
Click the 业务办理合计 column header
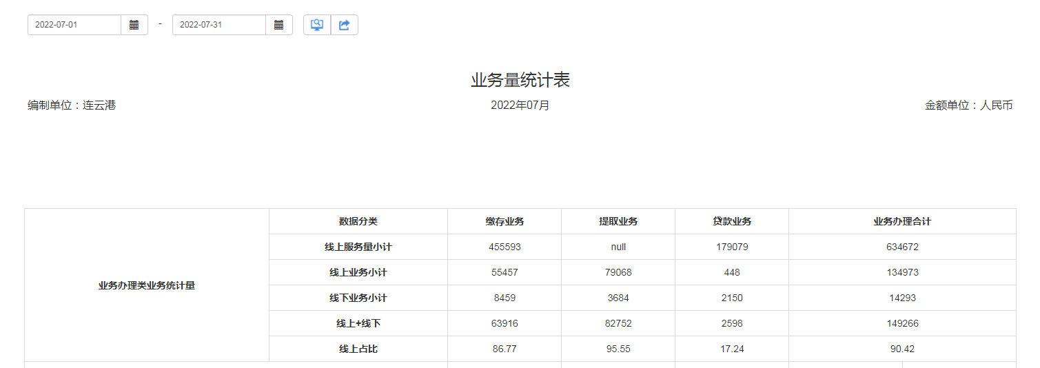(902, 221)
